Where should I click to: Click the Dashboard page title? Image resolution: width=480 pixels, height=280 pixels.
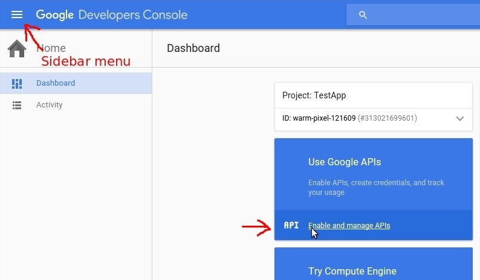tap(193, 48)
